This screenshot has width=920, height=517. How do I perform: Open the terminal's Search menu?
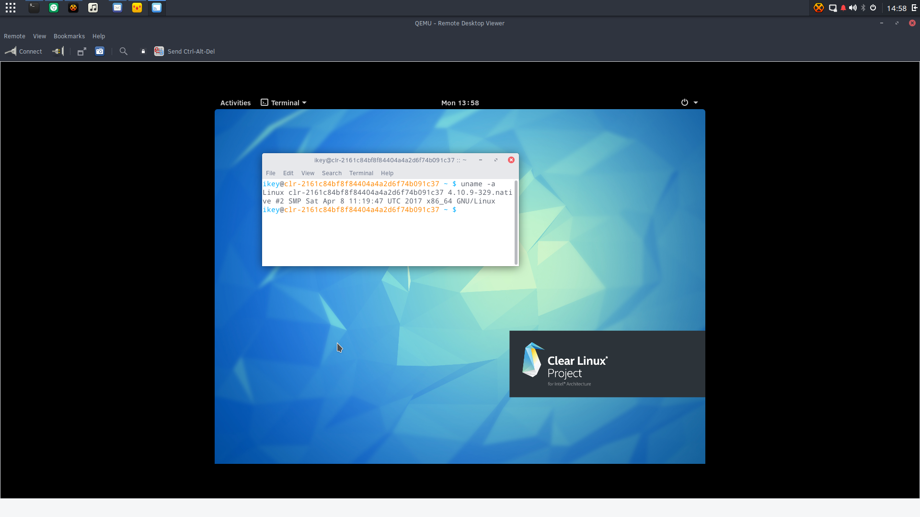click(x=332, y=173)
